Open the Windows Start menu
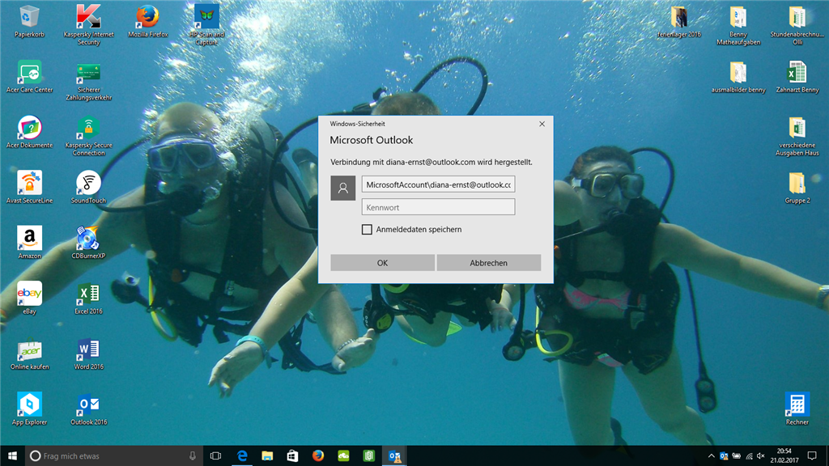This screenshot has height=466, width=829. [x=13, y=455]
